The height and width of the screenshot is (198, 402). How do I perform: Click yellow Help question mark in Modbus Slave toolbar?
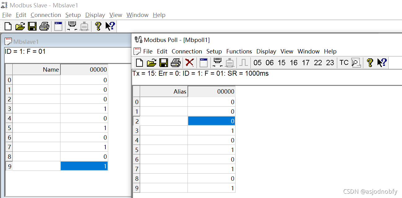point(98,26)
